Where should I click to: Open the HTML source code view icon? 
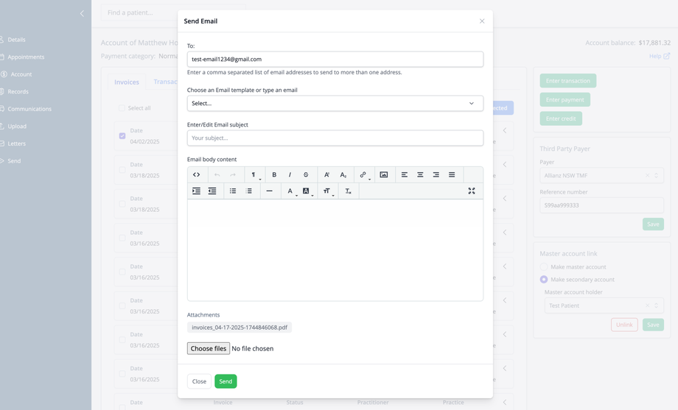pyautogui.click(x=196, y=174)
